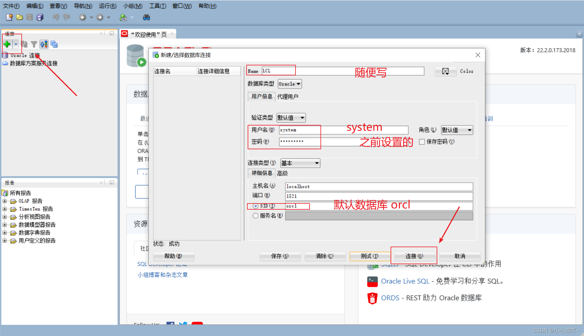Open the 工具 menu
This screenshot has width=584, height=336.
158,6
